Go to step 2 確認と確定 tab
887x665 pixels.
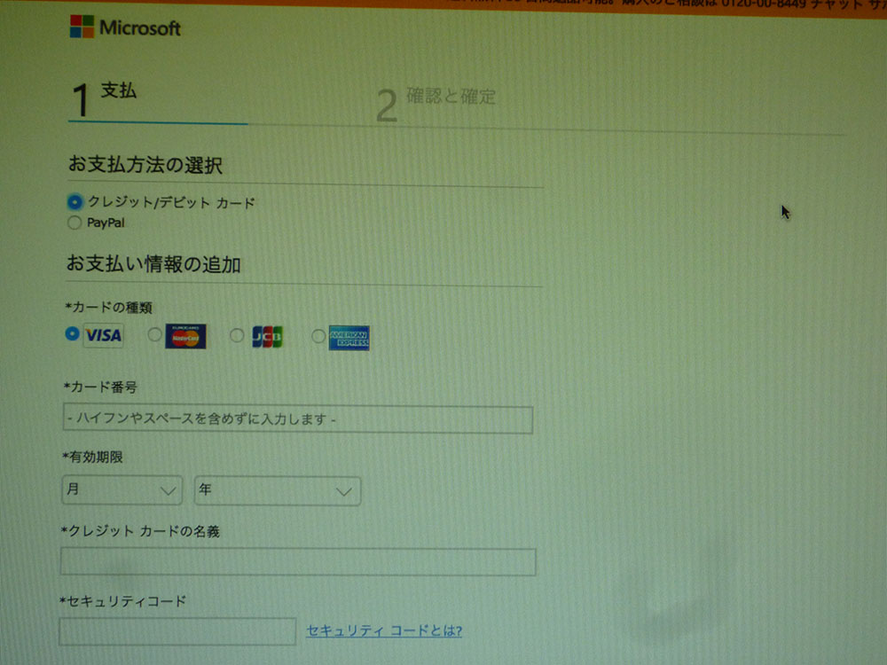tap(436, 104)
